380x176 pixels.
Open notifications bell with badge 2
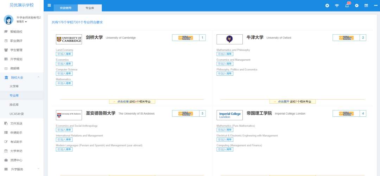tap(347, 6)
